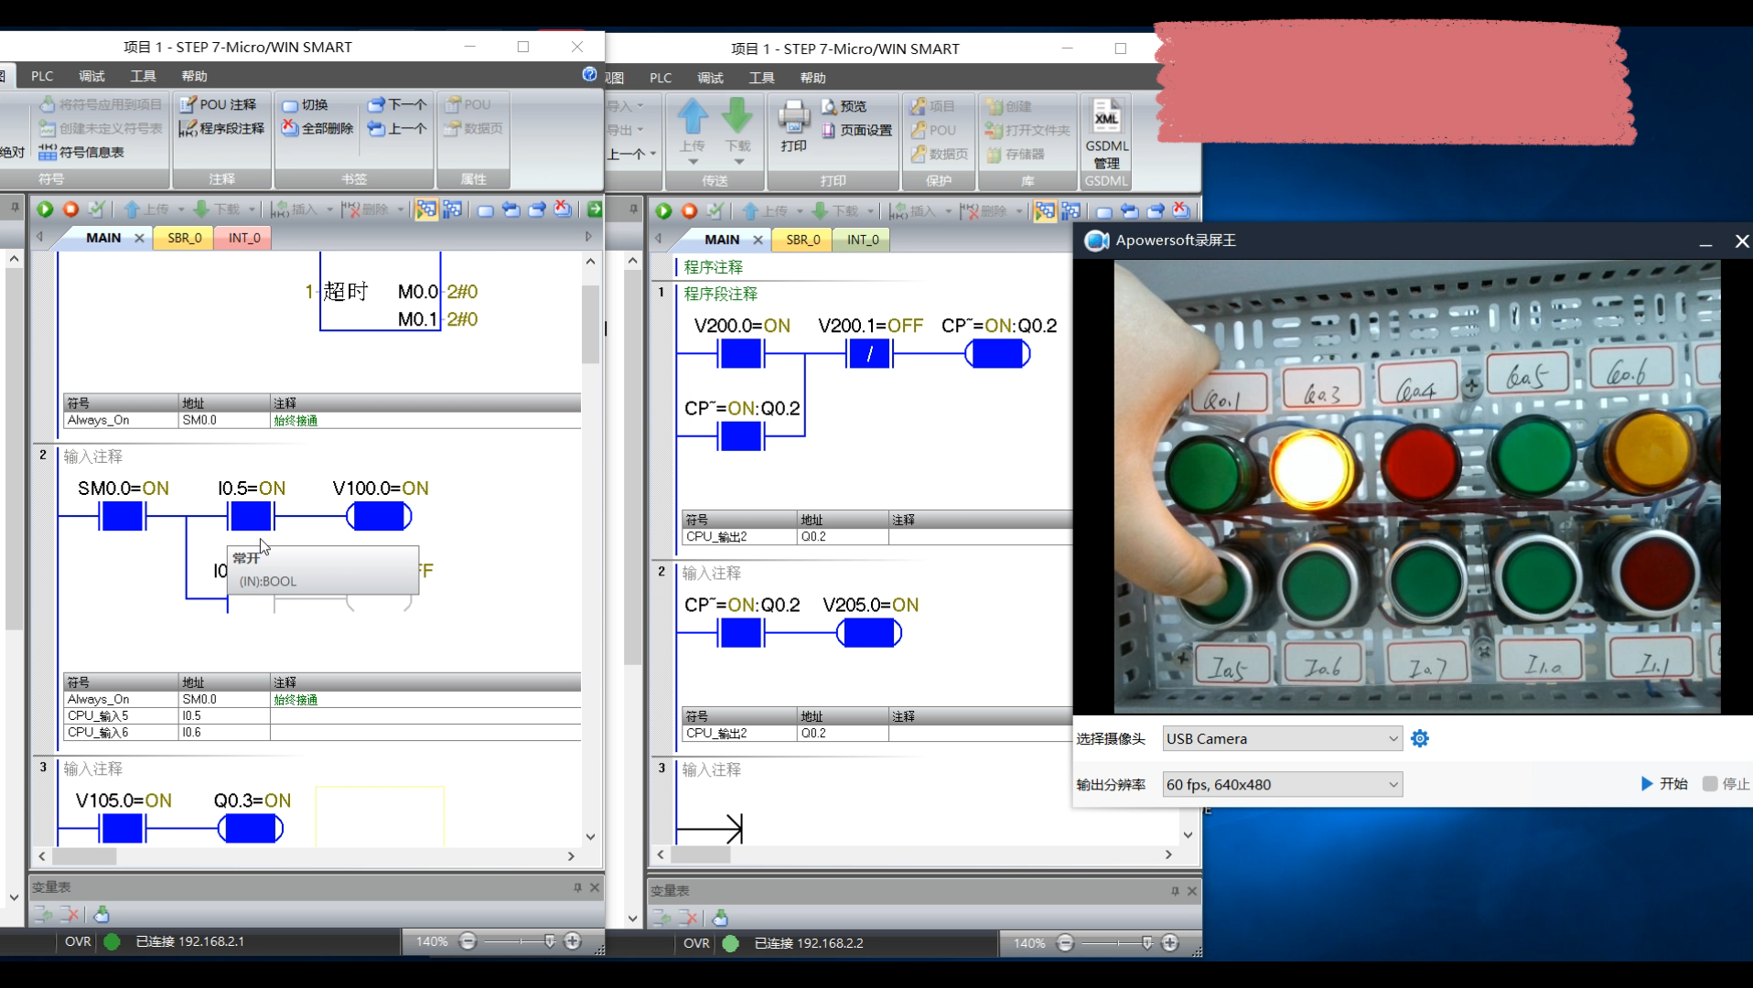Open Help menu in right window

[812, 78]
